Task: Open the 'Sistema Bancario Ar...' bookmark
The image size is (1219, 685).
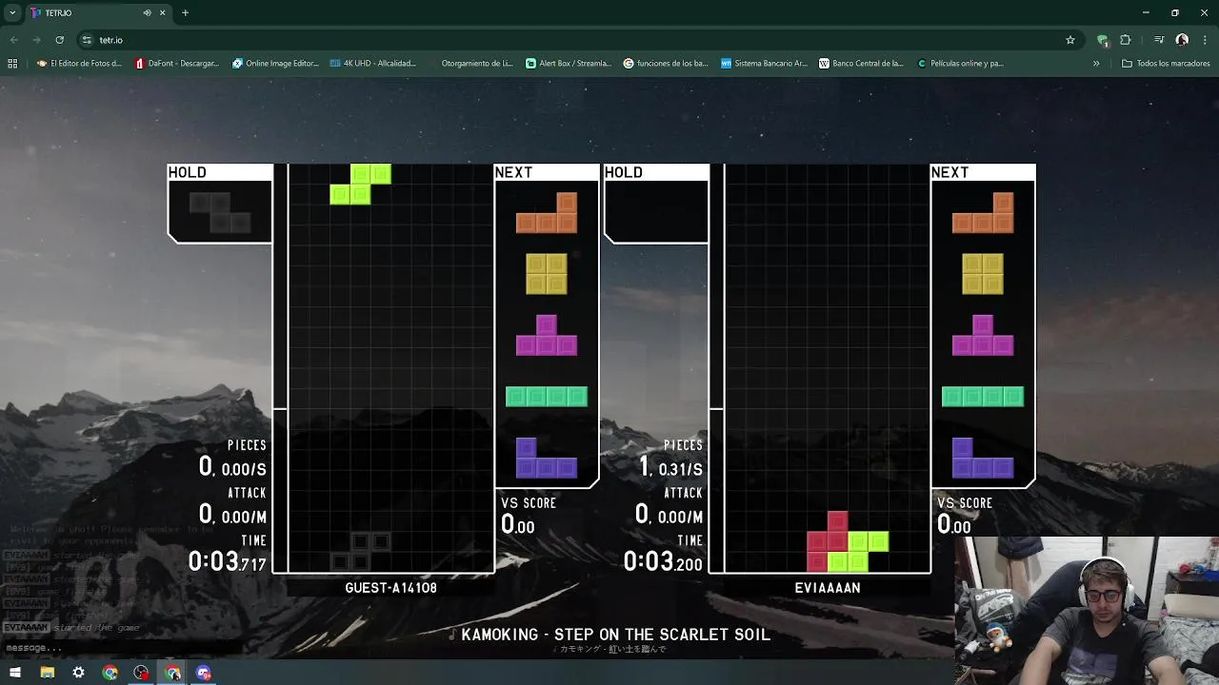Action: [x=764, y=64]
